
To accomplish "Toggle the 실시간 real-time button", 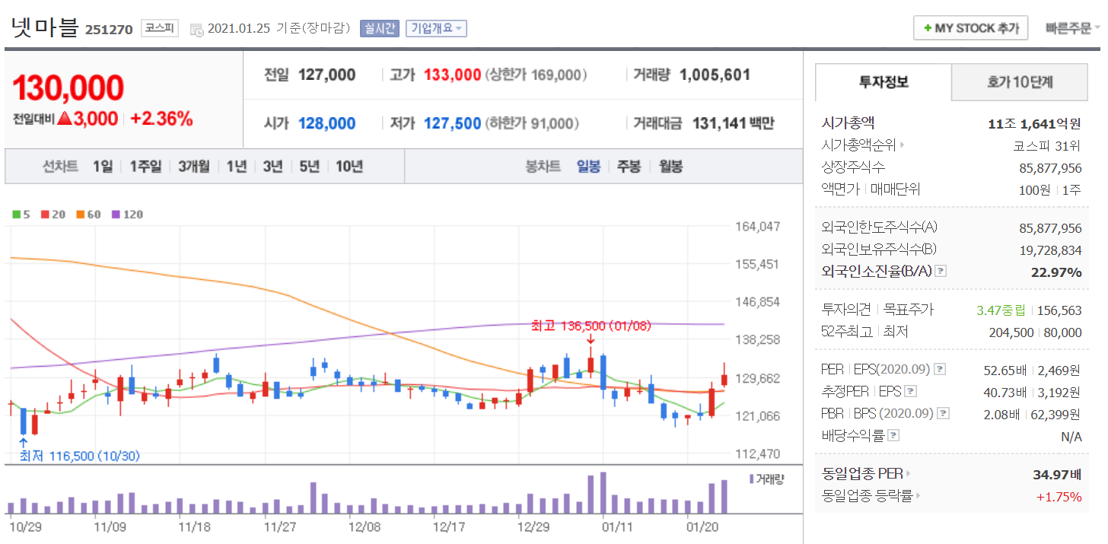I will point(378,28).
